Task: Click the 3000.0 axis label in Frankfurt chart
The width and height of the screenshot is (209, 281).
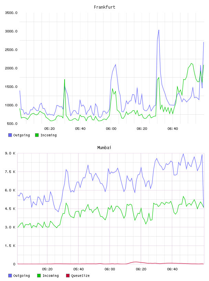Action: coord(11,31)
